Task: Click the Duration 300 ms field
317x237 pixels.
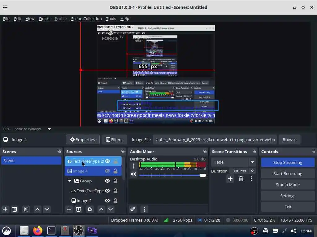Action: coord(239,171)
